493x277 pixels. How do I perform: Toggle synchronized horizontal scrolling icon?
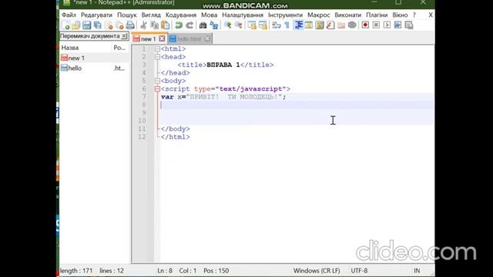(x=263, y=25)
